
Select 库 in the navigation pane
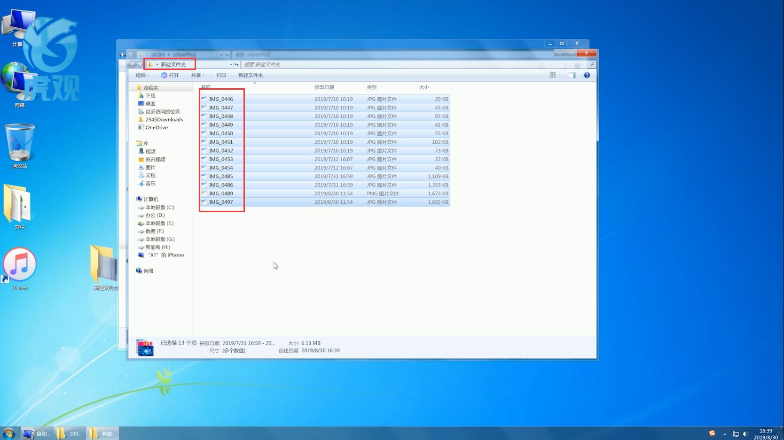[146, 144]
